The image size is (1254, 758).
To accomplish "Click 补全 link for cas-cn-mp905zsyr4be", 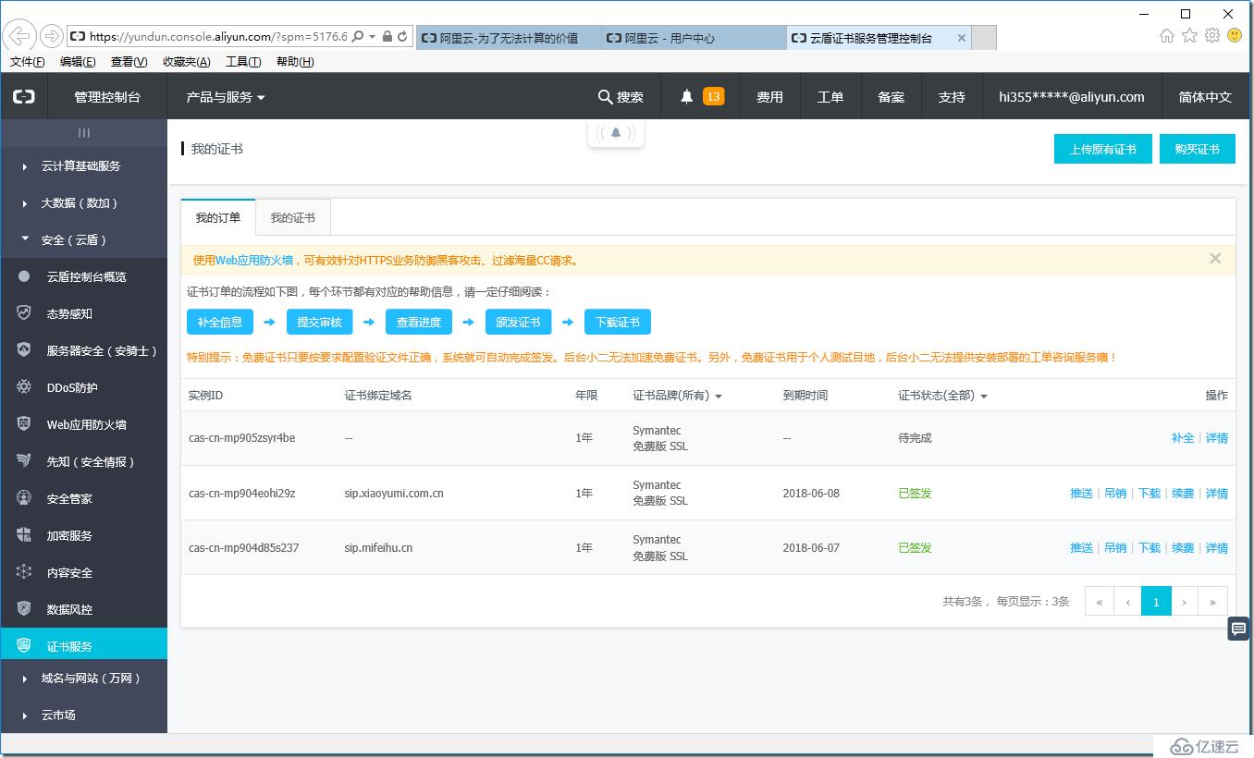I will [1183, 438].
